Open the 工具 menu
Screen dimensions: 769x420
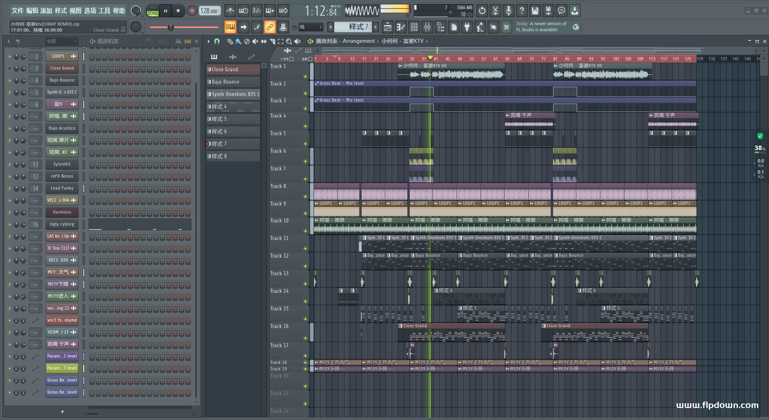coord(104,11)
